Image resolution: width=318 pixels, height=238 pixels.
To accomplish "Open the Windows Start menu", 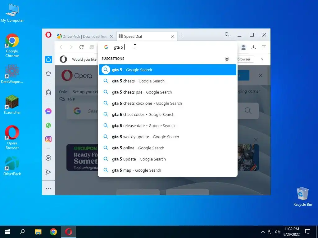I will tap(7, 232).
